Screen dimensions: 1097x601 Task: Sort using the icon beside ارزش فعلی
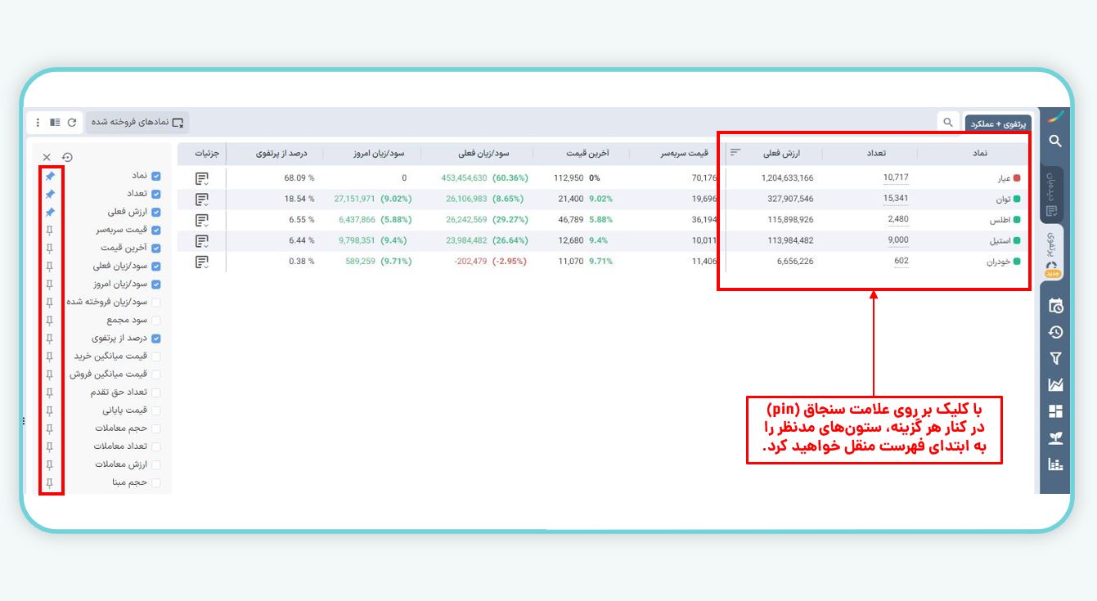pyautogui.click(x=735, y=152)
